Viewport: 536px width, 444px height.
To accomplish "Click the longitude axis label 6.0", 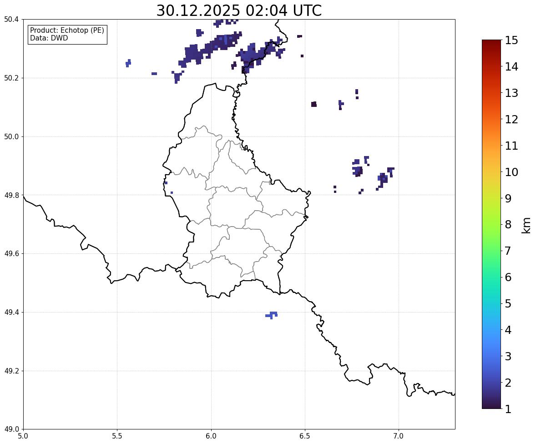I will coord(211,436).
